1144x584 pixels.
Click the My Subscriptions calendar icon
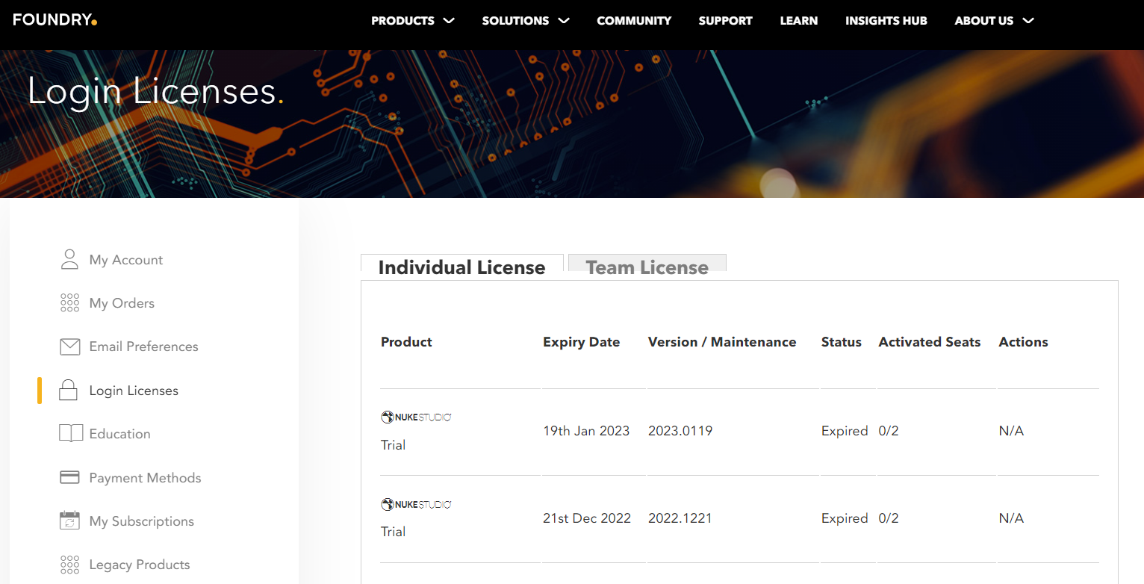(x=69, y=521)
